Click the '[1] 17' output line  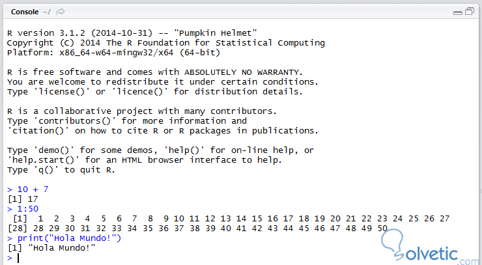pyautogui.click(x=22, y=199)
